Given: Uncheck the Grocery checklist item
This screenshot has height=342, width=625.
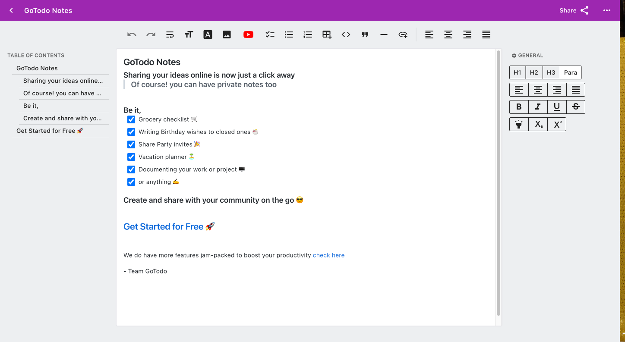Looking at the screenshot, I should point(131,119).
